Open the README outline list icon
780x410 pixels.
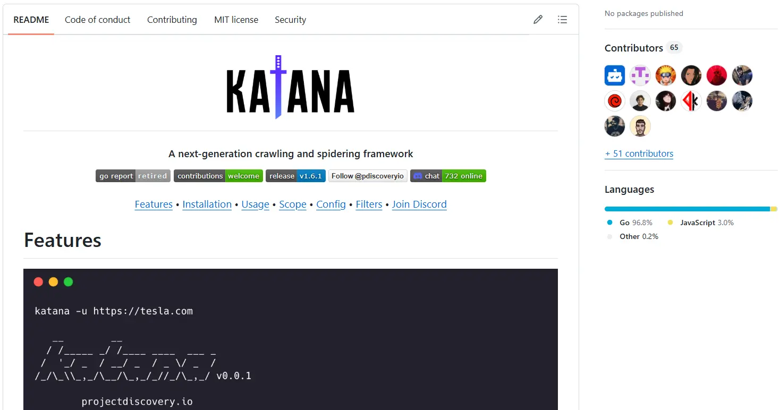(x=562, y=20)
